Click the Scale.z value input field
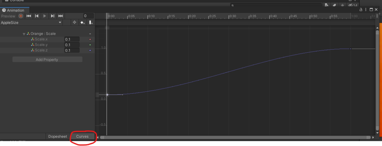The width and height of the screenshot is (382, 146). 72,50
